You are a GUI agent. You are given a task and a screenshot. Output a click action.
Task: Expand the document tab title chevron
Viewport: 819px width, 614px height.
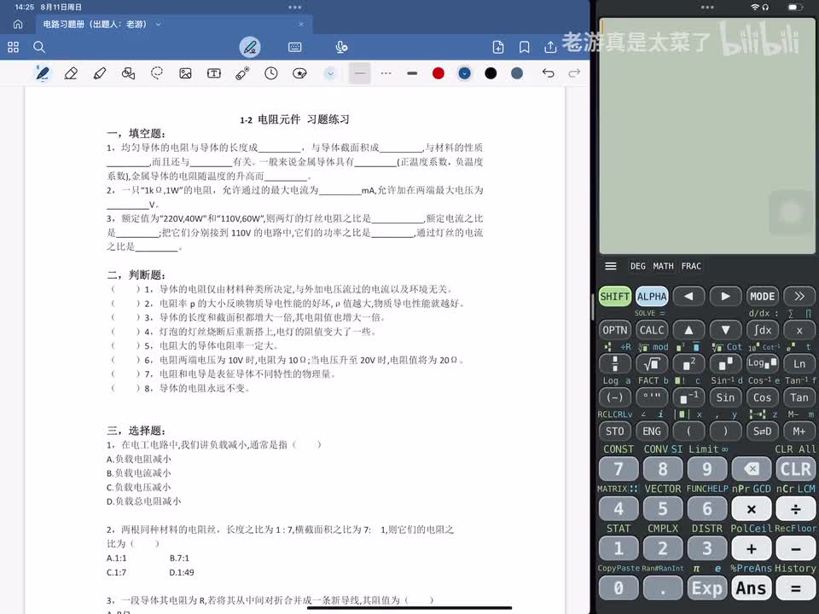tap(159, 24)
